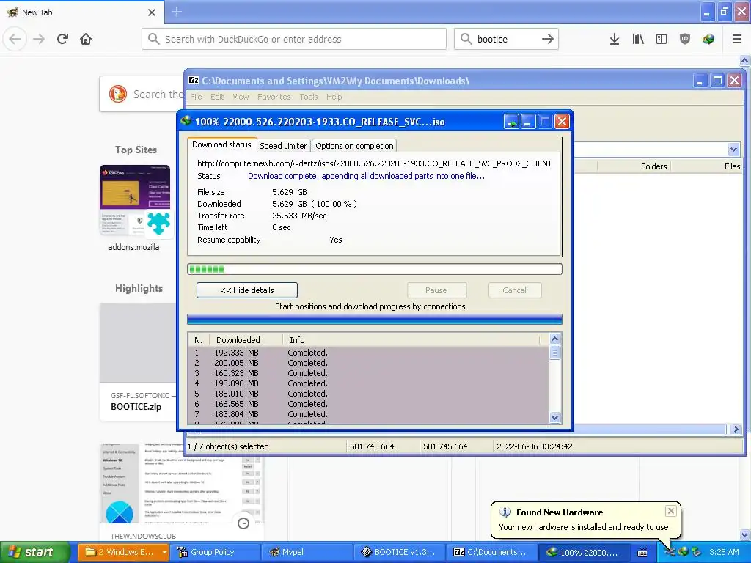Screen dimensions: 751x563
Task: Reload the current browser page
Action: (62, 39)
